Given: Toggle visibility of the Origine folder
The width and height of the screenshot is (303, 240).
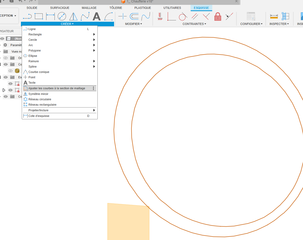Looking at the screenshot, I should [5, 58].
